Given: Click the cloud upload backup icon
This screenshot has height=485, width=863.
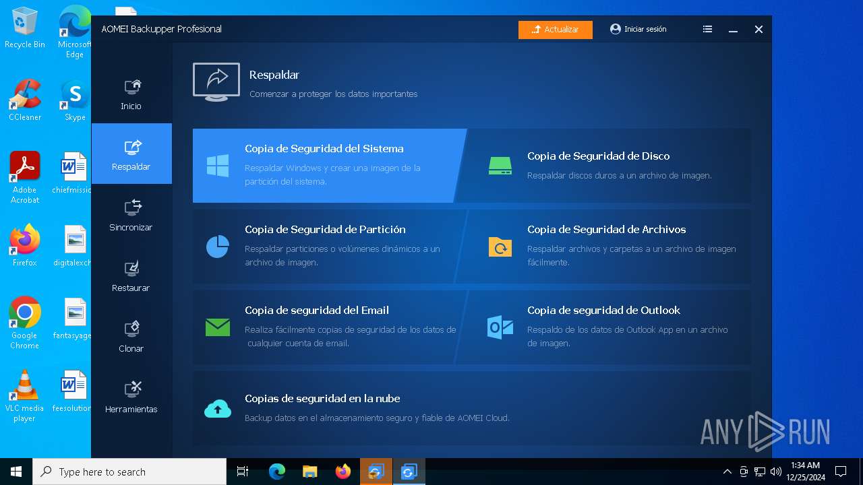Looking at the screenshot, I should pyautogui.click(x=218, y=408).
